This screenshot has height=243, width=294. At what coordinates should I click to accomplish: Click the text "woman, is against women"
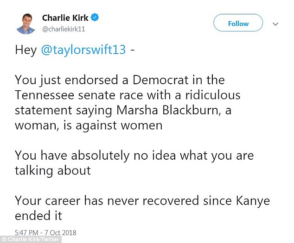click(x=89, y=125)
